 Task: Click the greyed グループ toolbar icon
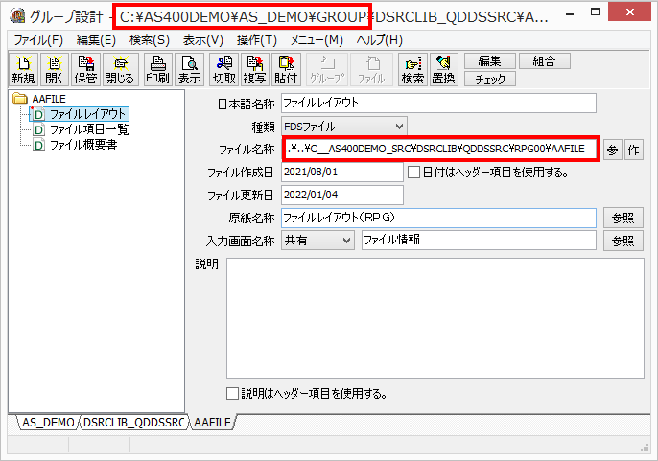click(327, 70)
